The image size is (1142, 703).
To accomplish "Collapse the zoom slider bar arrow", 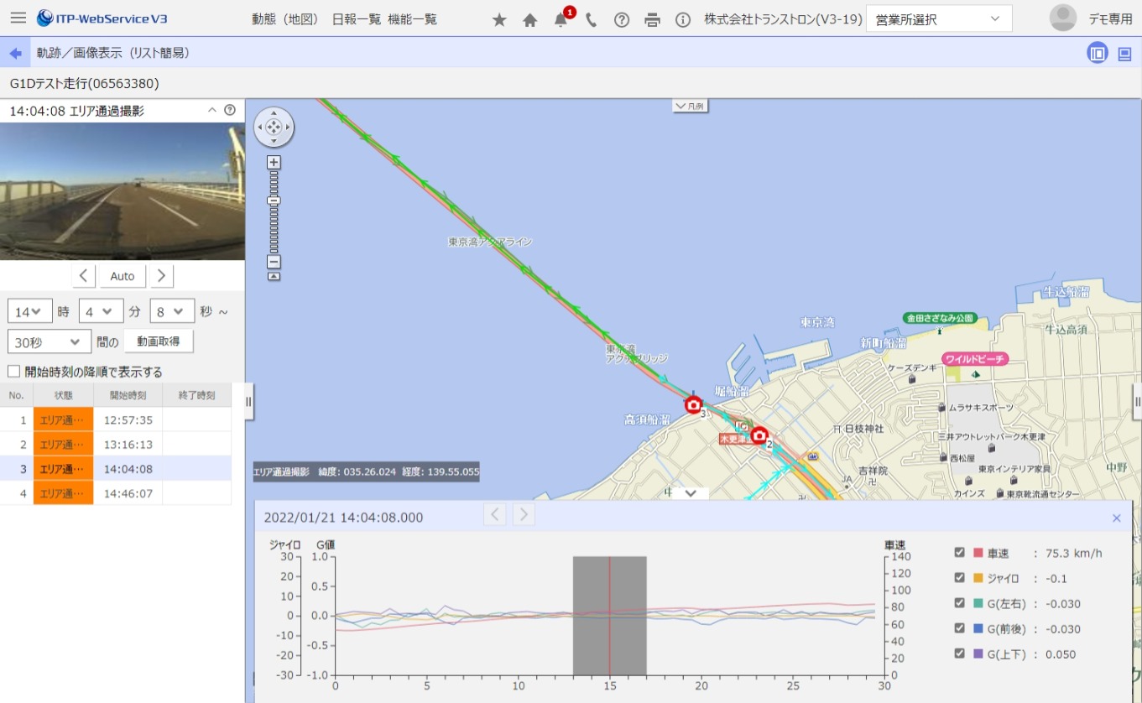I will tap(274, 276).
